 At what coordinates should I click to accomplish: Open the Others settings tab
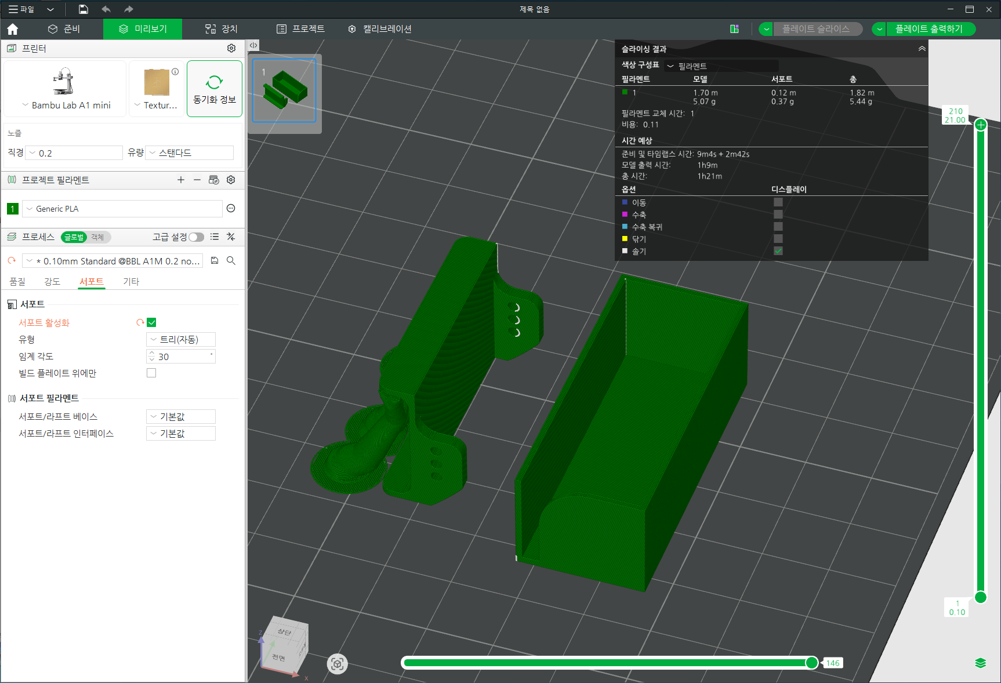coord(131,281)
